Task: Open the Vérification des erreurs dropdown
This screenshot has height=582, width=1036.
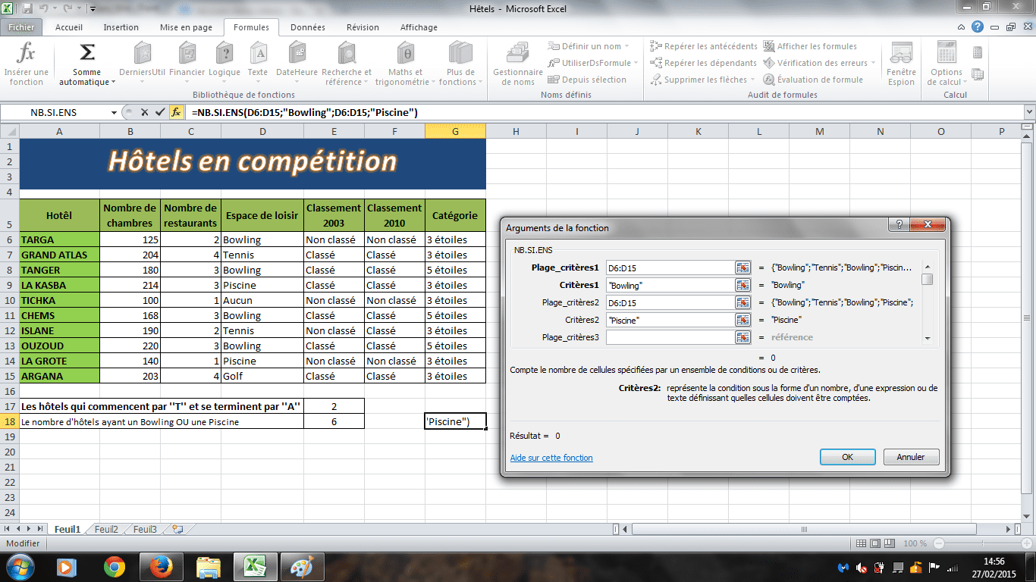Action: (x=873, y=63)
